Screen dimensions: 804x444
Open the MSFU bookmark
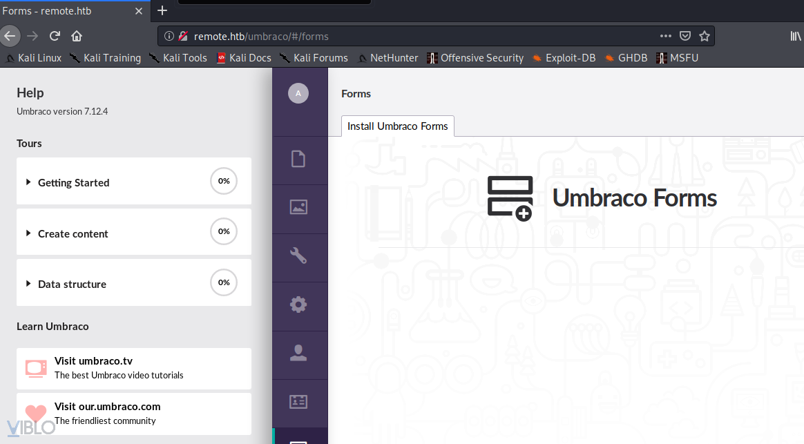click(678, 58)
